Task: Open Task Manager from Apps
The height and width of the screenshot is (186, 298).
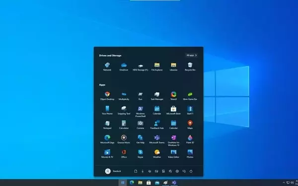Action: [x=157, y=96]
